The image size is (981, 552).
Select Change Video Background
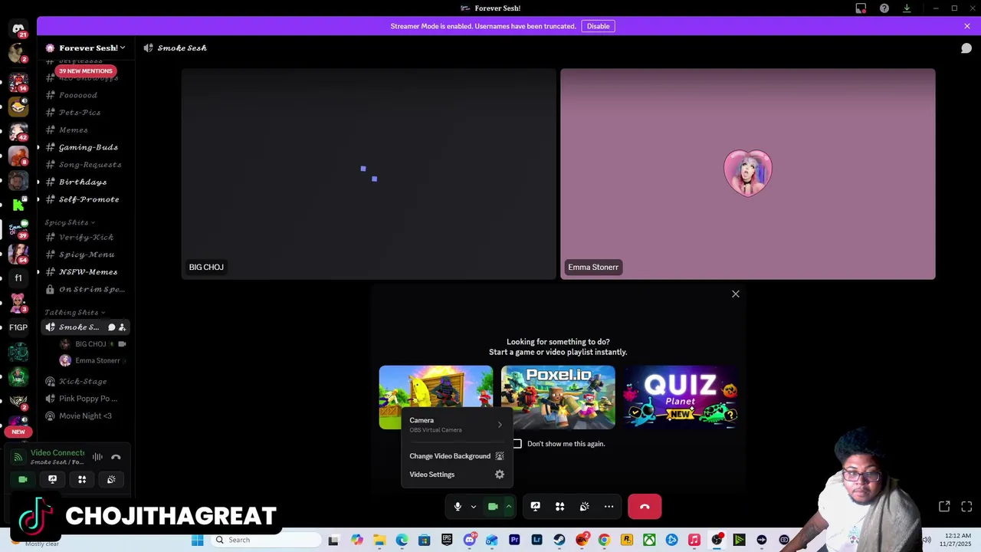456,456
